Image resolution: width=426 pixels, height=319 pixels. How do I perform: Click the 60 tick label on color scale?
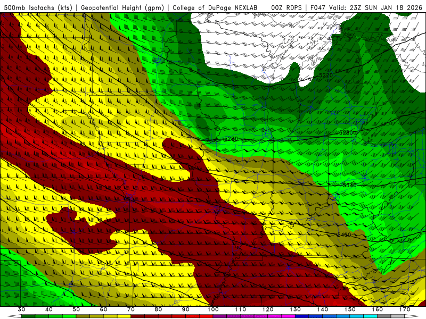[x=103, y=309]
